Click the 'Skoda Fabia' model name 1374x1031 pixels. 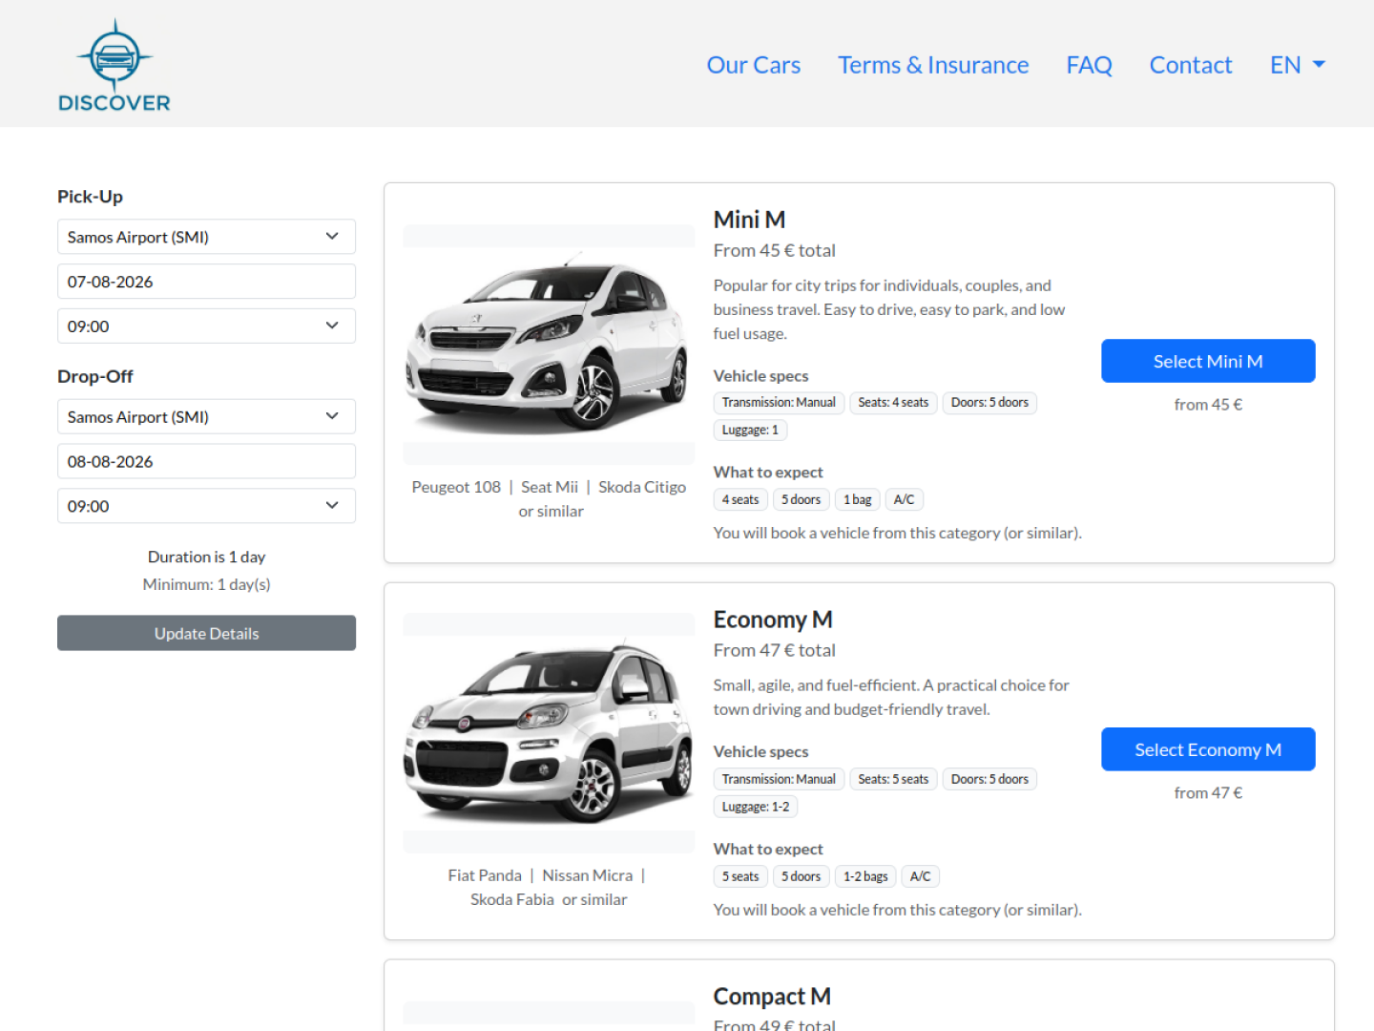click(x=512, y=899)
